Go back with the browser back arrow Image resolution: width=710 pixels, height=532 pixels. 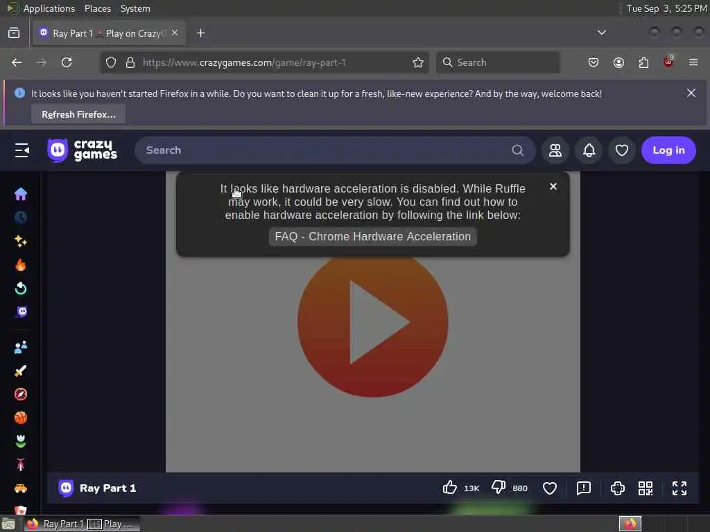point(17,62)
